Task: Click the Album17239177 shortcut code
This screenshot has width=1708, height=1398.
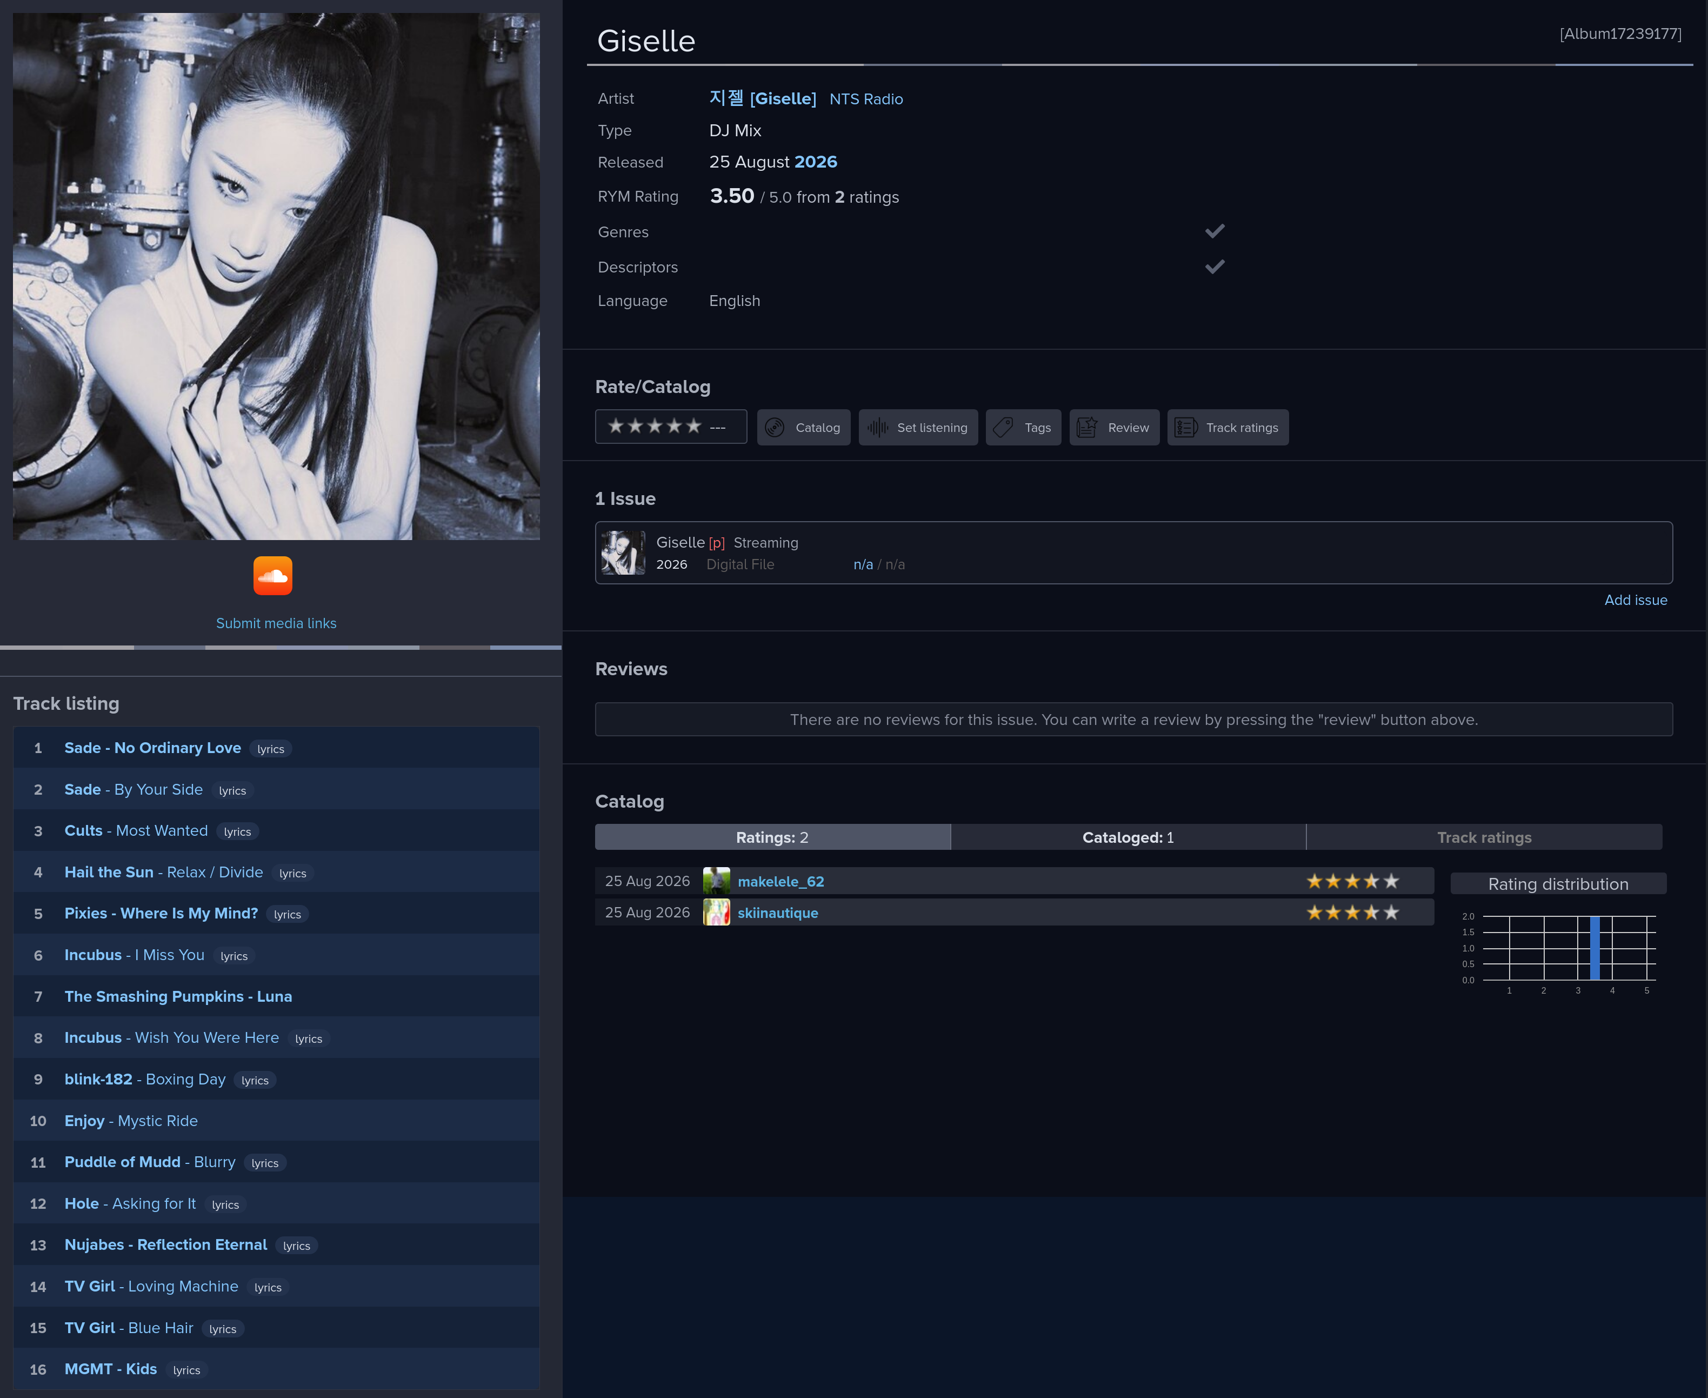Action: pyautogui.click(x=1620, y=34)
